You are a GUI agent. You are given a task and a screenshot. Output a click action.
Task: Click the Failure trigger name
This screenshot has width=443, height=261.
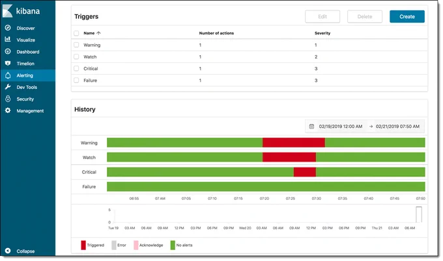(90, 81)
